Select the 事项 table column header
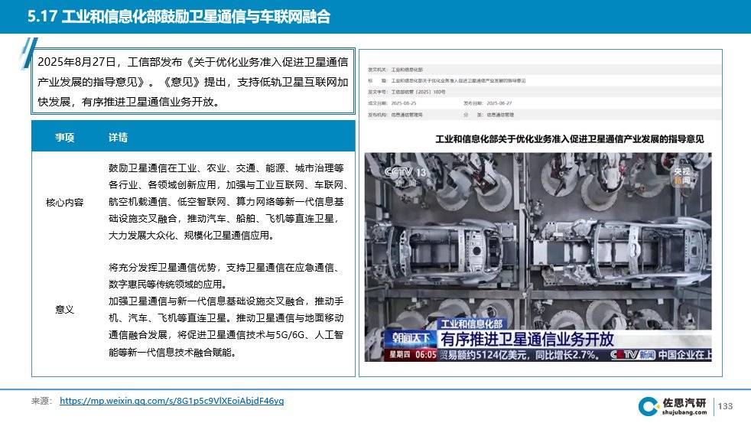 [65, 138]
